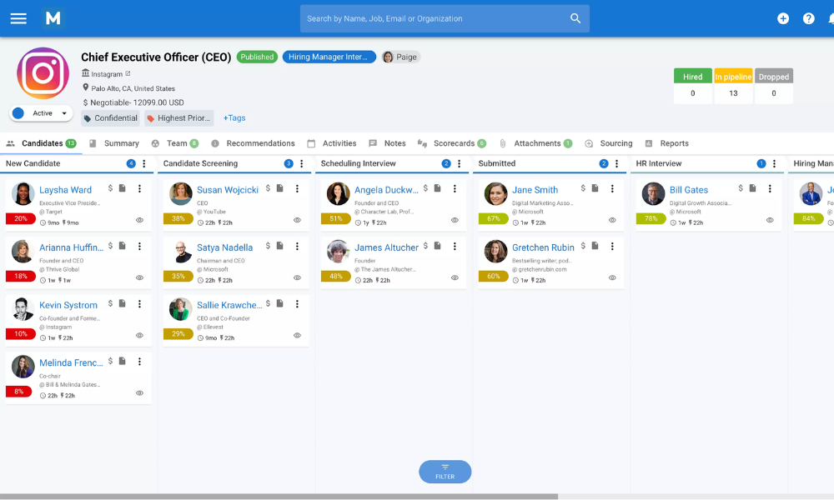834x500 pixels.
Task: Switch to the Summary tab
Action: click(114, 143)
